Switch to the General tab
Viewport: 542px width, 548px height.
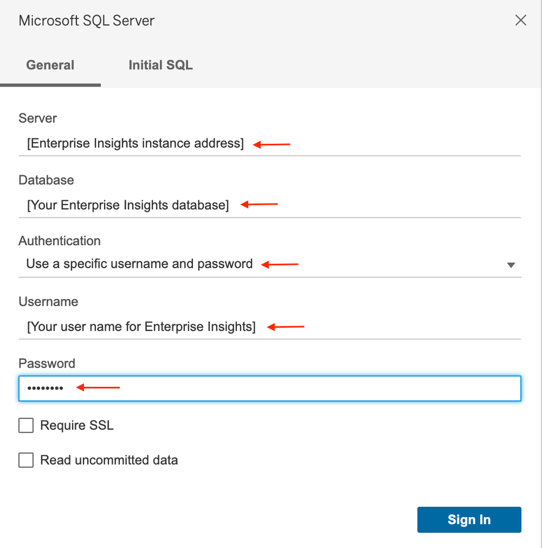coord(50,65)
